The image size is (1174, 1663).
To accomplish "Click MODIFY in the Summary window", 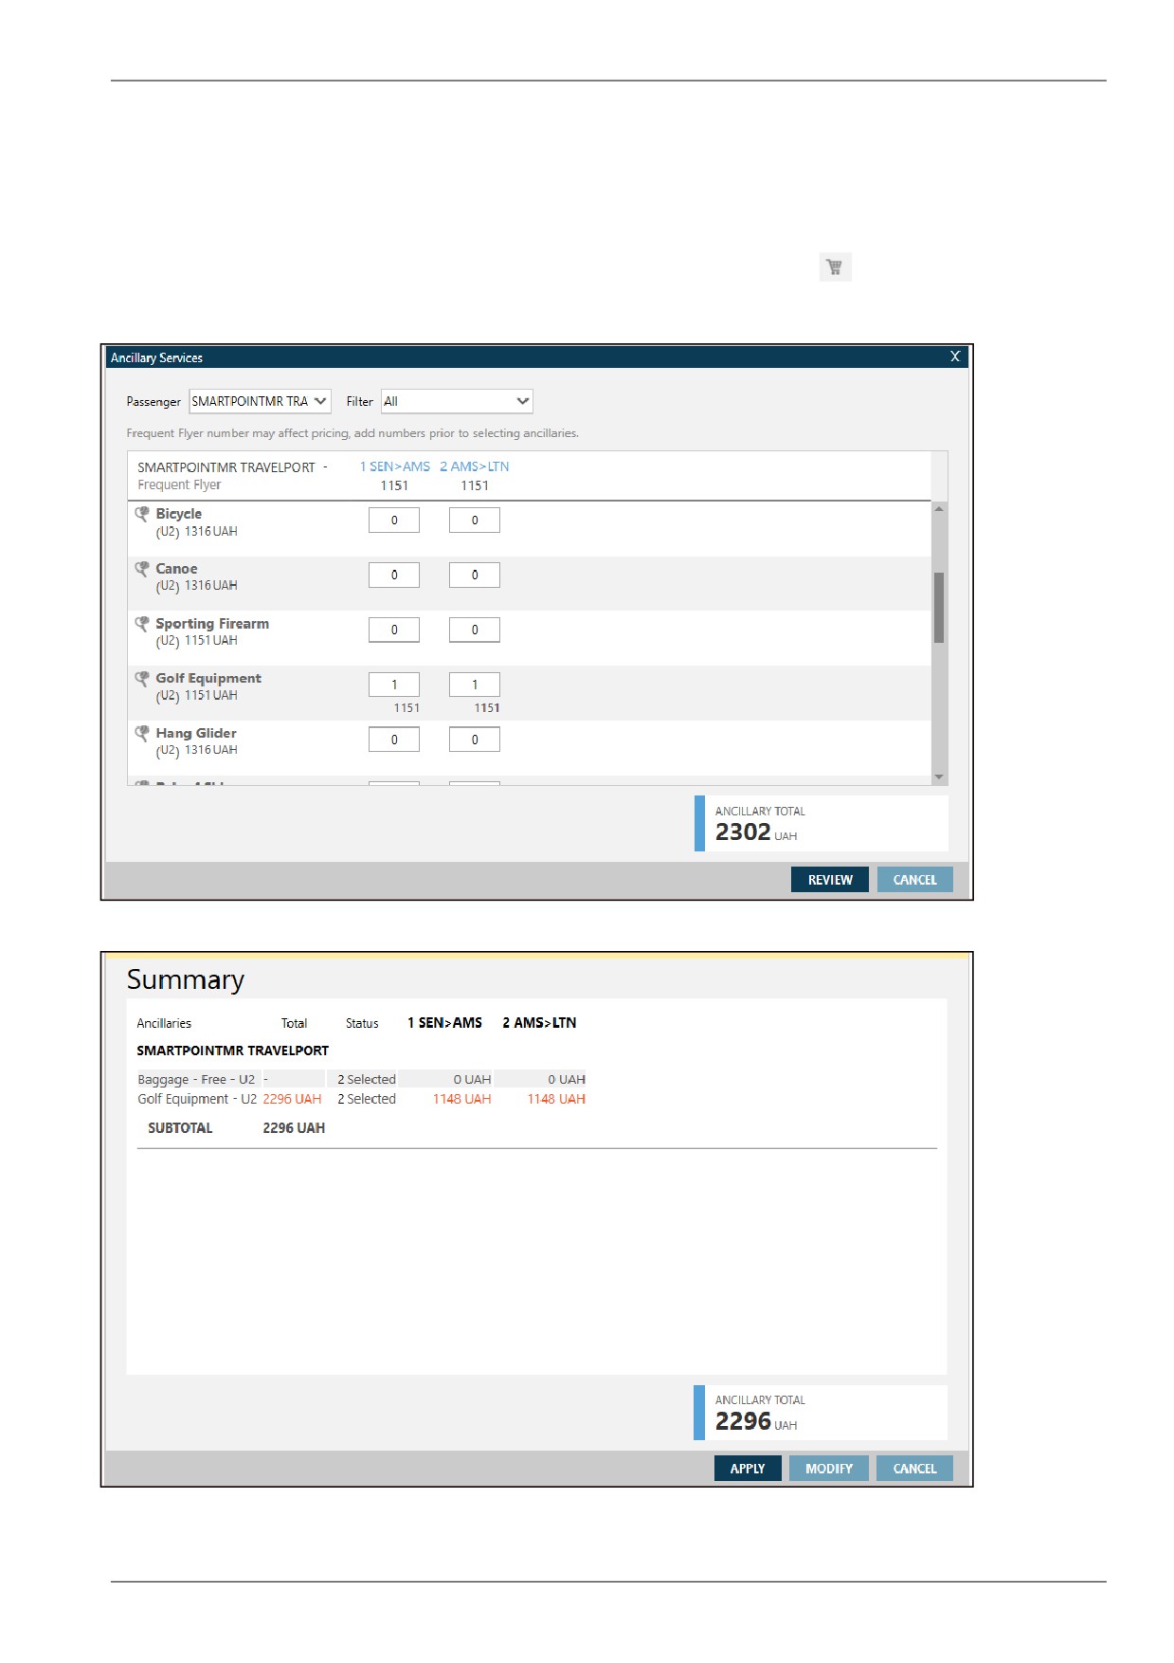I will 829,1469.
